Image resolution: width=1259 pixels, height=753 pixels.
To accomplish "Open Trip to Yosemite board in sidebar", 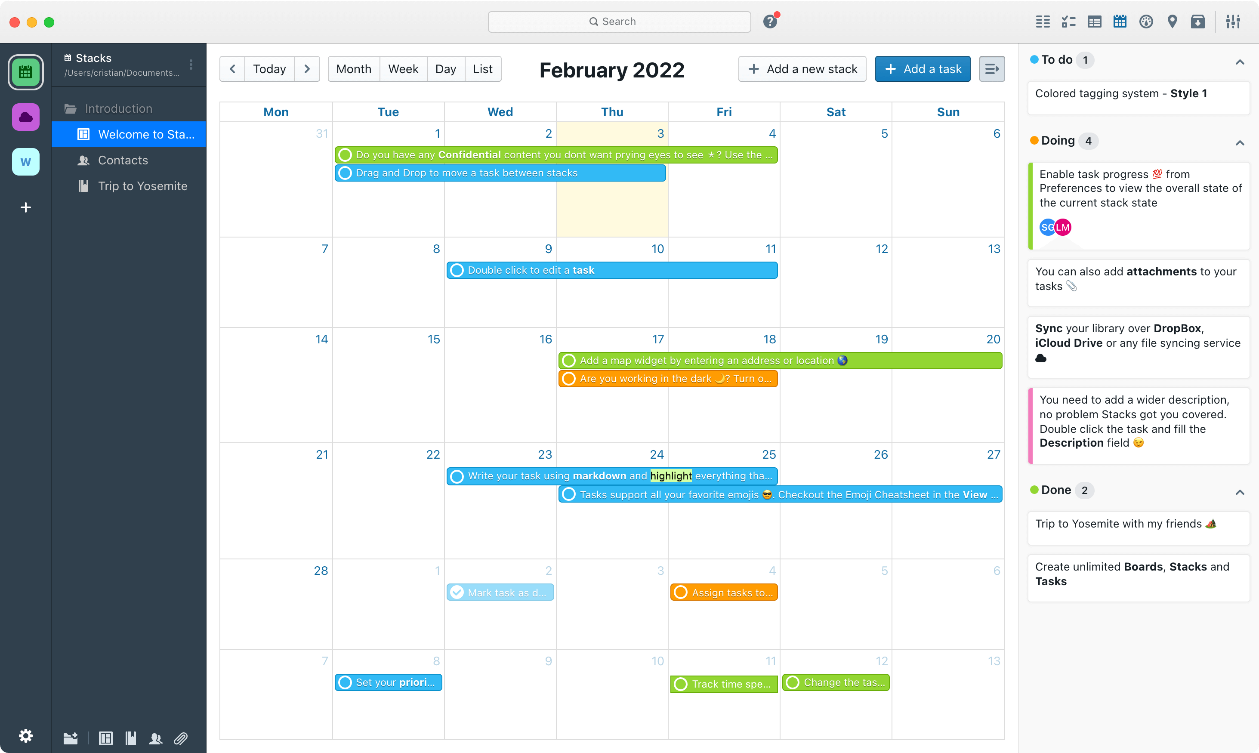I will [129, 186].
